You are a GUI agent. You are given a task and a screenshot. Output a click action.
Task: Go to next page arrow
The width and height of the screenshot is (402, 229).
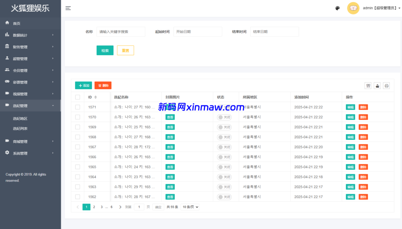(120, 207)
